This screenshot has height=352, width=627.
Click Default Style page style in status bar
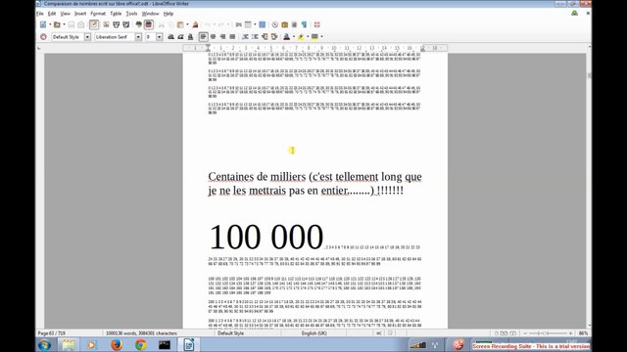[231, 333]
